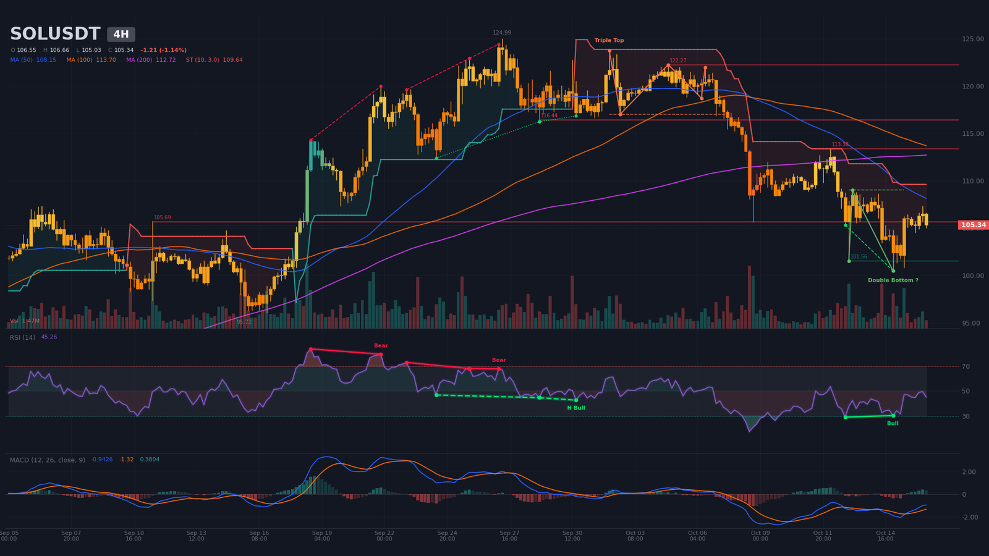Click the MACD histogram value 0.3804

click(x=150, y=460)
